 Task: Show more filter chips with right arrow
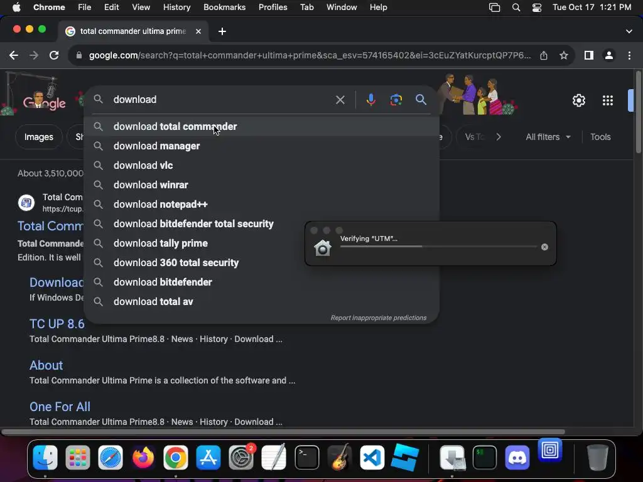coord(499,137)
